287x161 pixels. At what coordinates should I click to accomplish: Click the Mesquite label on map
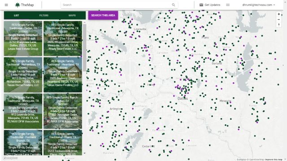click(225, 101)
